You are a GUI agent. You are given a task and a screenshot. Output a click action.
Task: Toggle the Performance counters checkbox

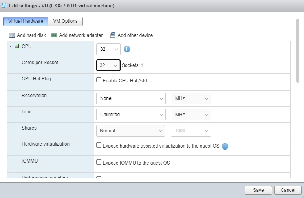click(99, 178)
